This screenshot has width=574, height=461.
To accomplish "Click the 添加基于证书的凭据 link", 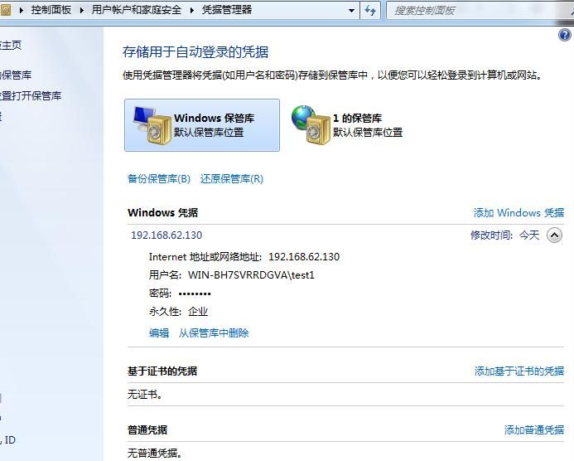I will pos(519,371).
